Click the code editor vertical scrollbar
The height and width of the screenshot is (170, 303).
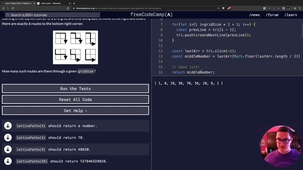click(302, 31)
